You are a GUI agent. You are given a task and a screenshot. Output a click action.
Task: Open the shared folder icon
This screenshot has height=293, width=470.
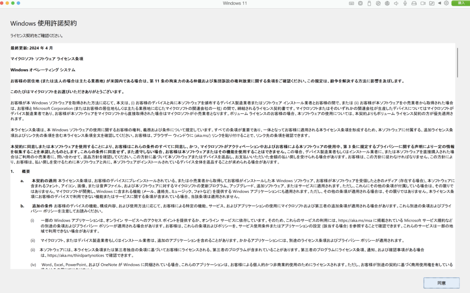pyautogui.click(x=431, y=3)
